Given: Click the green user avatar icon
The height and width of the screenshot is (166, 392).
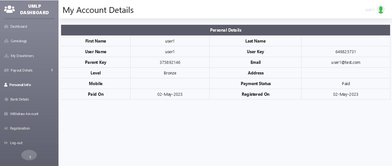Looking at the screenshot, I should [x=381, y=10].
